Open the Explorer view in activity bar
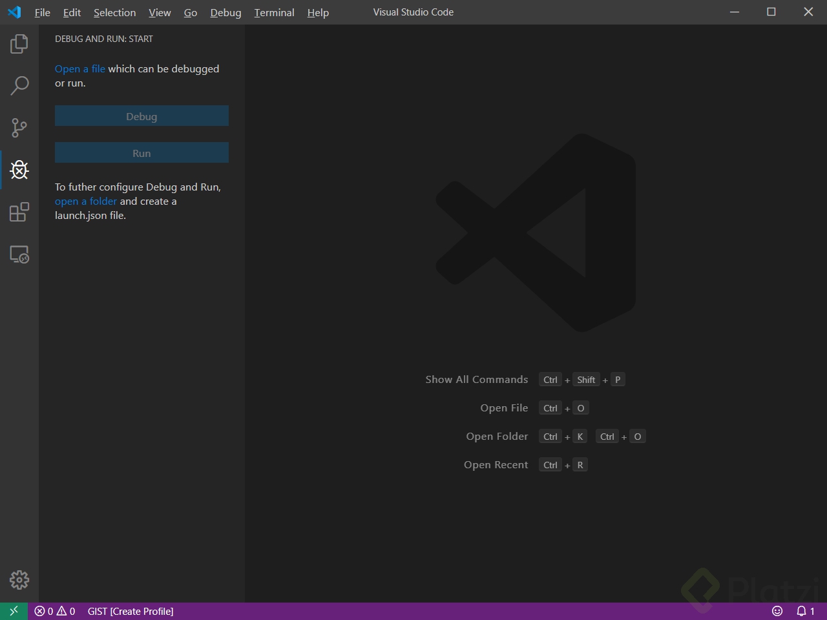This screenshot has width=827, height=620. [19, 44]
